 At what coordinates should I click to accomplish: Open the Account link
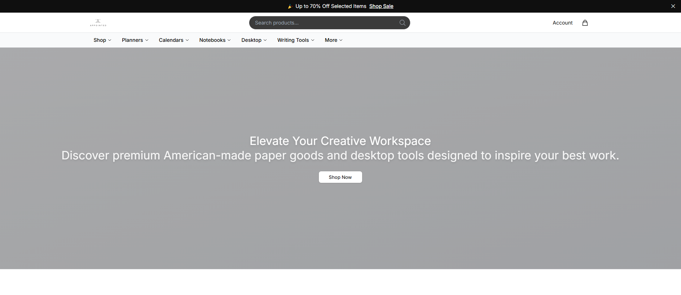[x=562, y=23]
